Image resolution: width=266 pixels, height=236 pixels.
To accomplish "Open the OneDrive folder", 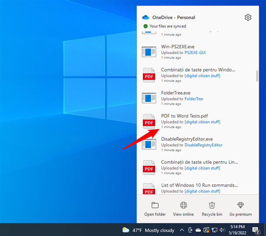I will click(x=155, y=209).
